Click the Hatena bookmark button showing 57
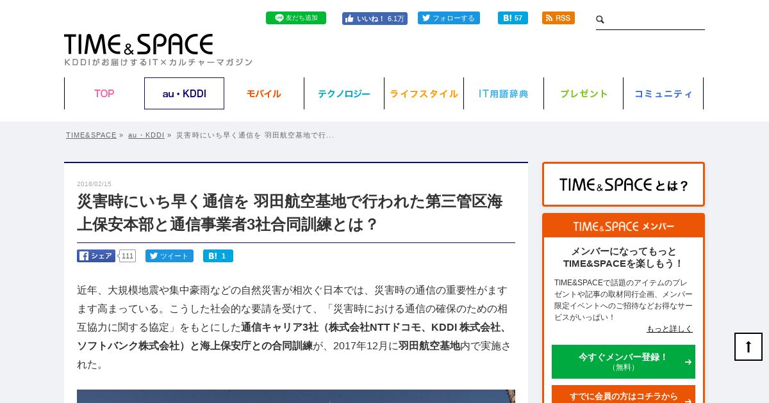Image resolution: width=769 pixels, height=403 pixels. 513,18
